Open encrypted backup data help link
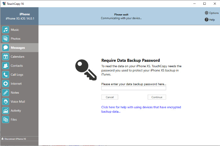The height and width of the screenshot is (146, 220). (141, 109)
